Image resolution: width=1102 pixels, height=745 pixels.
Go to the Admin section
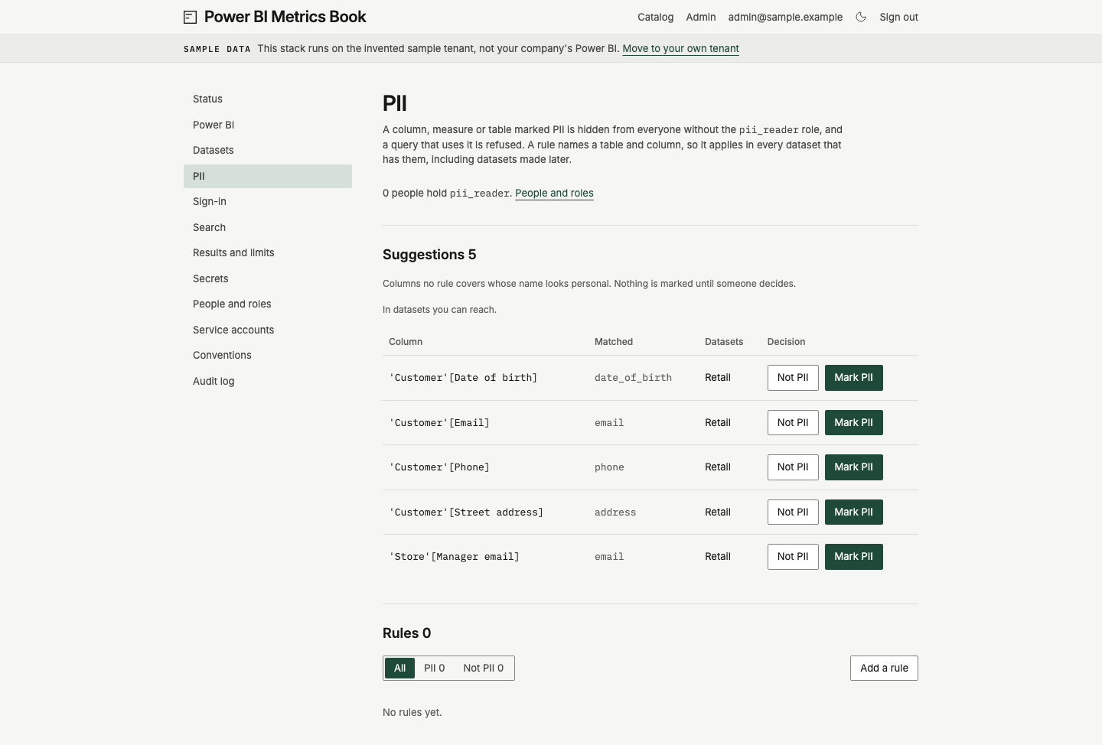click(x=701, y=17)
